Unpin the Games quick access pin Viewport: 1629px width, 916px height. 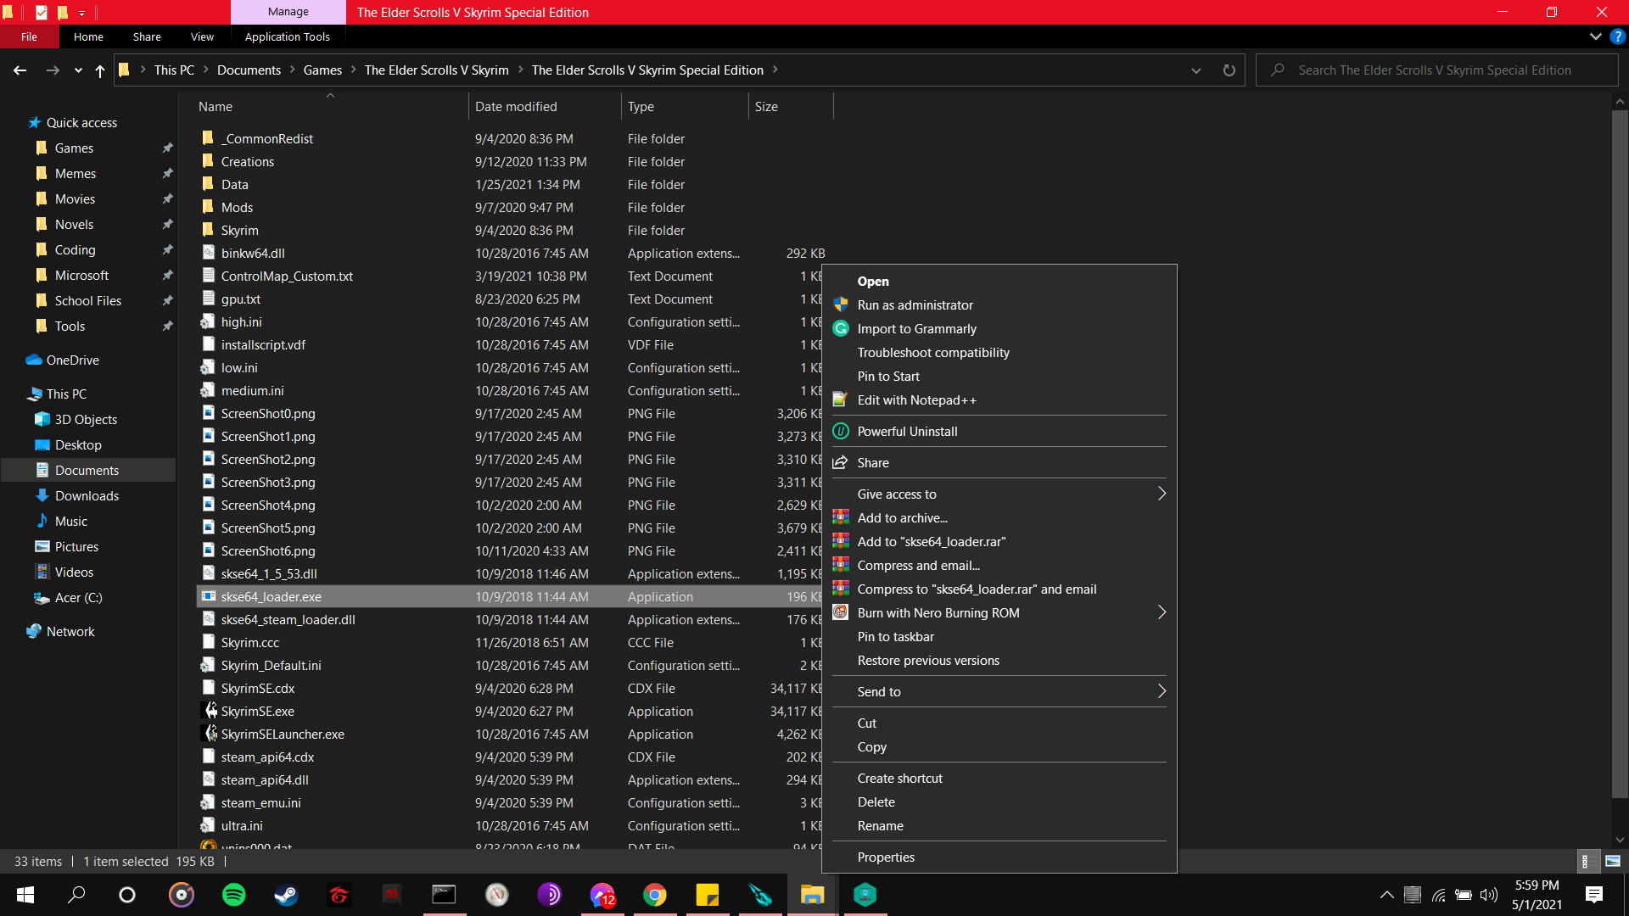click(167, 148)
